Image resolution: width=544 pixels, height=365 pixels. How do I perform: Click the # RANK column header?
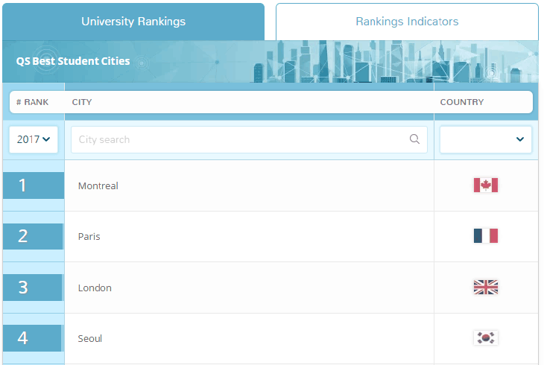32,102
